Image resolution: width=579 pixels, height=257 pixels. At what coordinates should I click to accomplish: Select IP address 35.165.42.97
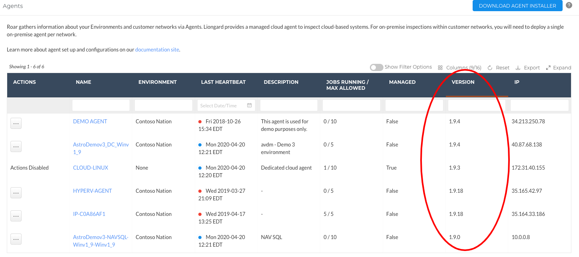point(527,191)
